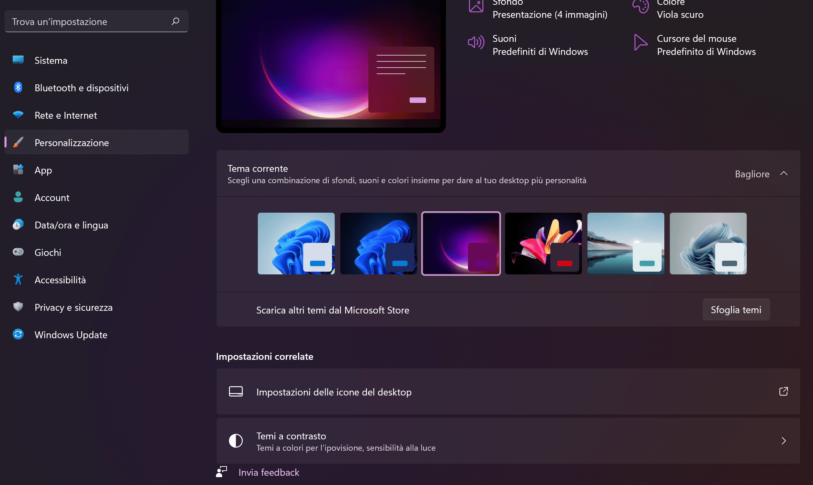This screenshot has height=485, width=813.
Task: Collapse the Tema corrente section chevron
Action: click(x=784, y=174)
